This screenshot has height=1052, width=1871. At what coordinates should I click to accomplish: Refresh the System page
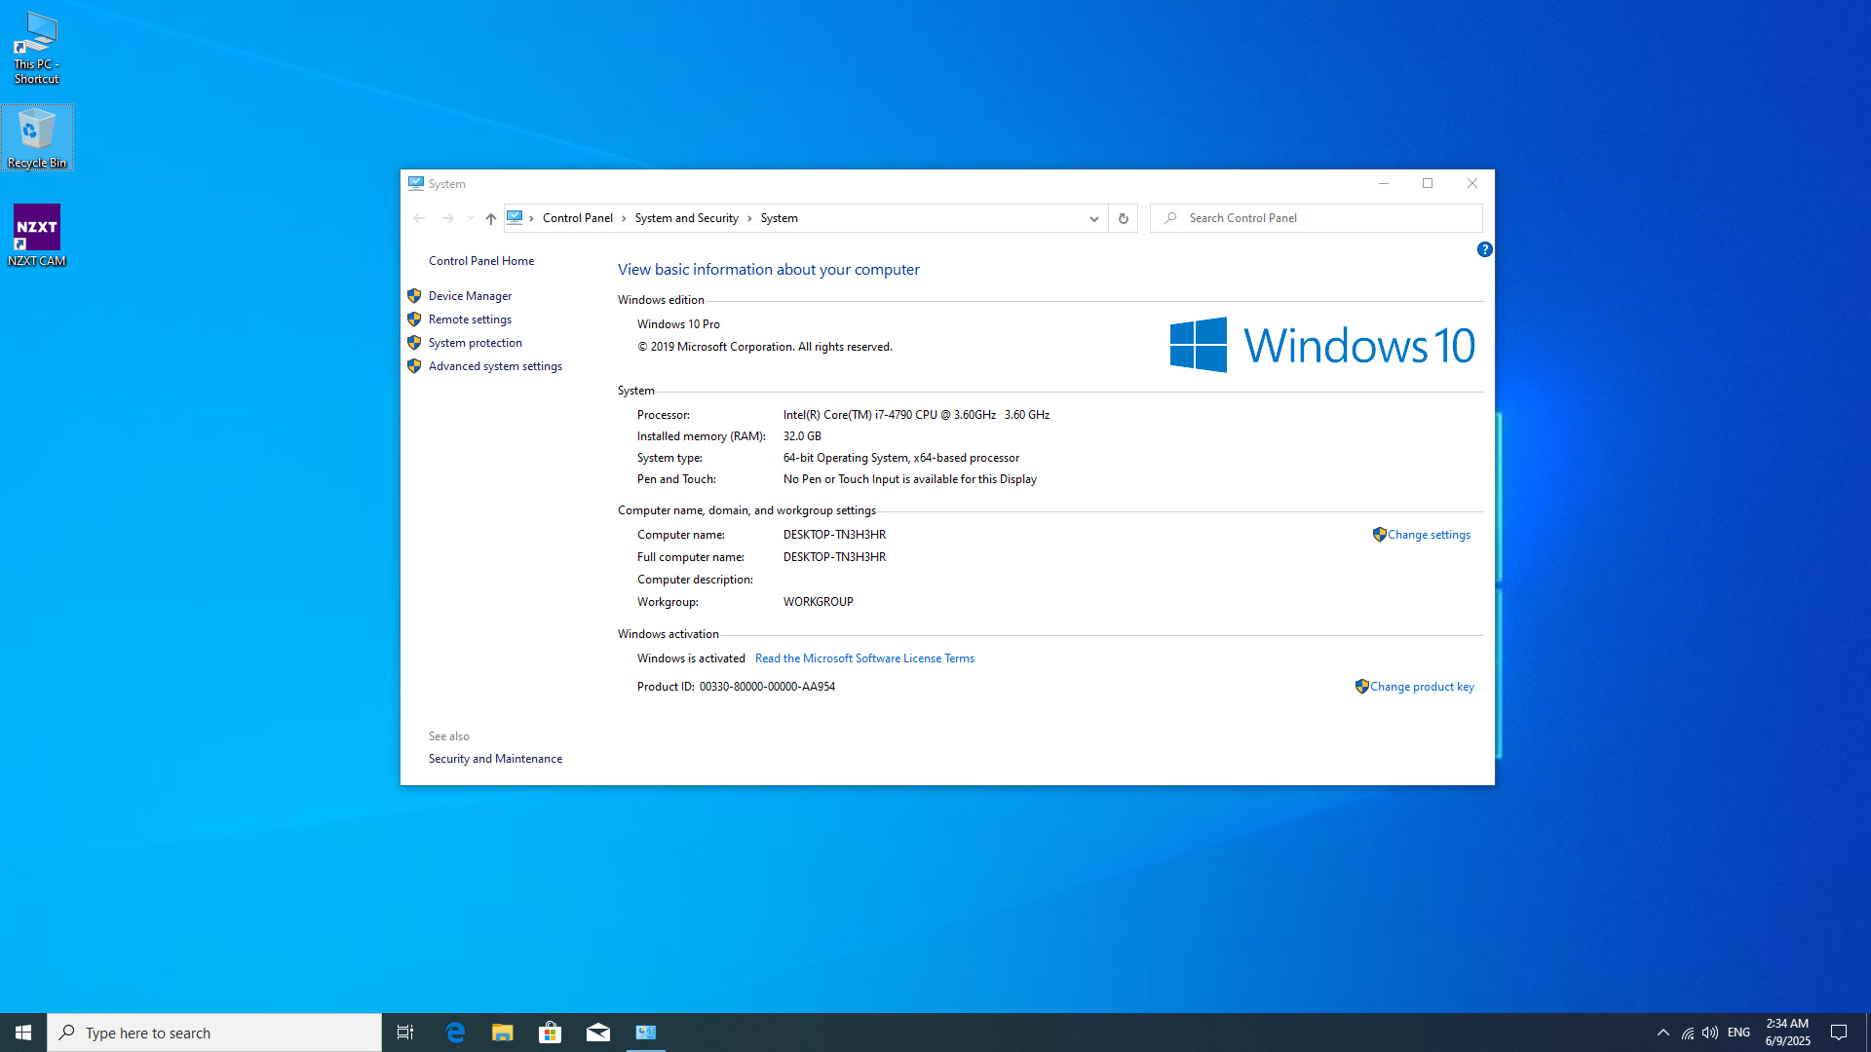pos(1123,218)
